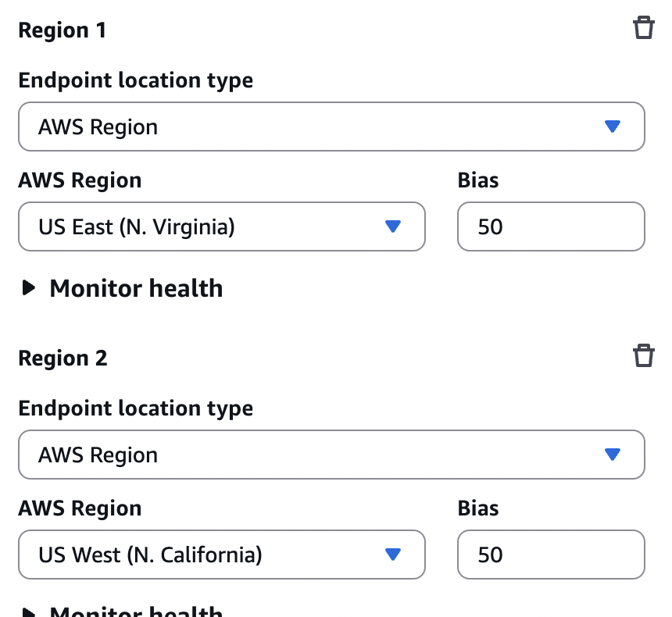Expand Monitor health triangle under Region 2

pyautogui.click(x=29, y=612)
